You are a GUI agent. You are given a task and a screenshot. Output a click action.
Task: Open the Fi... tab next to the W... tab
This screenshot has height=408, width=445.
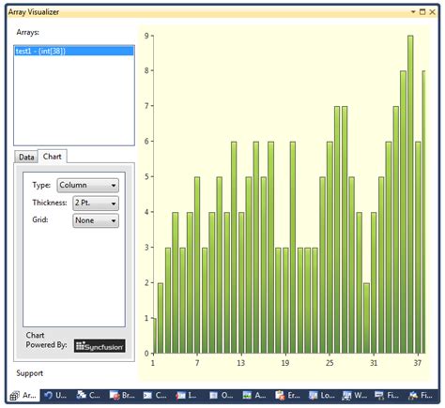point(387,396)
